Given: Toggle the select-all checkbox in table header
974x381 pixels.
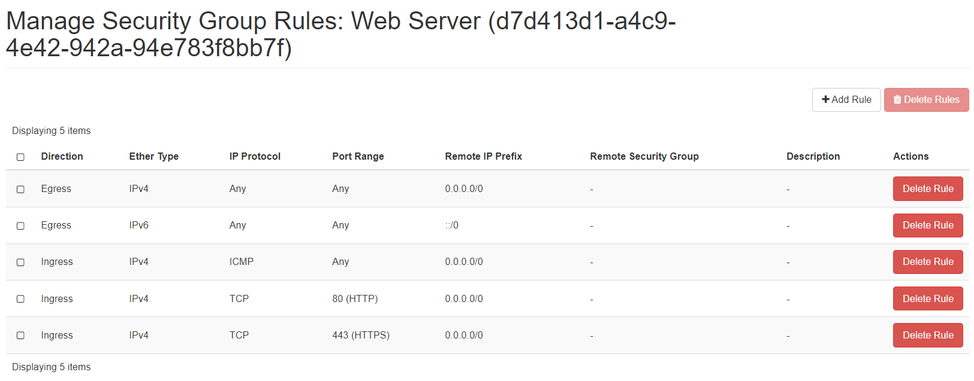Looking at the screenshot, I should 20,157.
